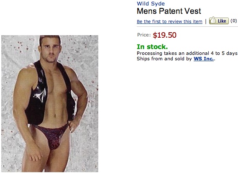Image resolution: width=238 pixels, height=173 pixels.
Task: Click the 'Ships from and sold by' text
Action: [164, 59]
